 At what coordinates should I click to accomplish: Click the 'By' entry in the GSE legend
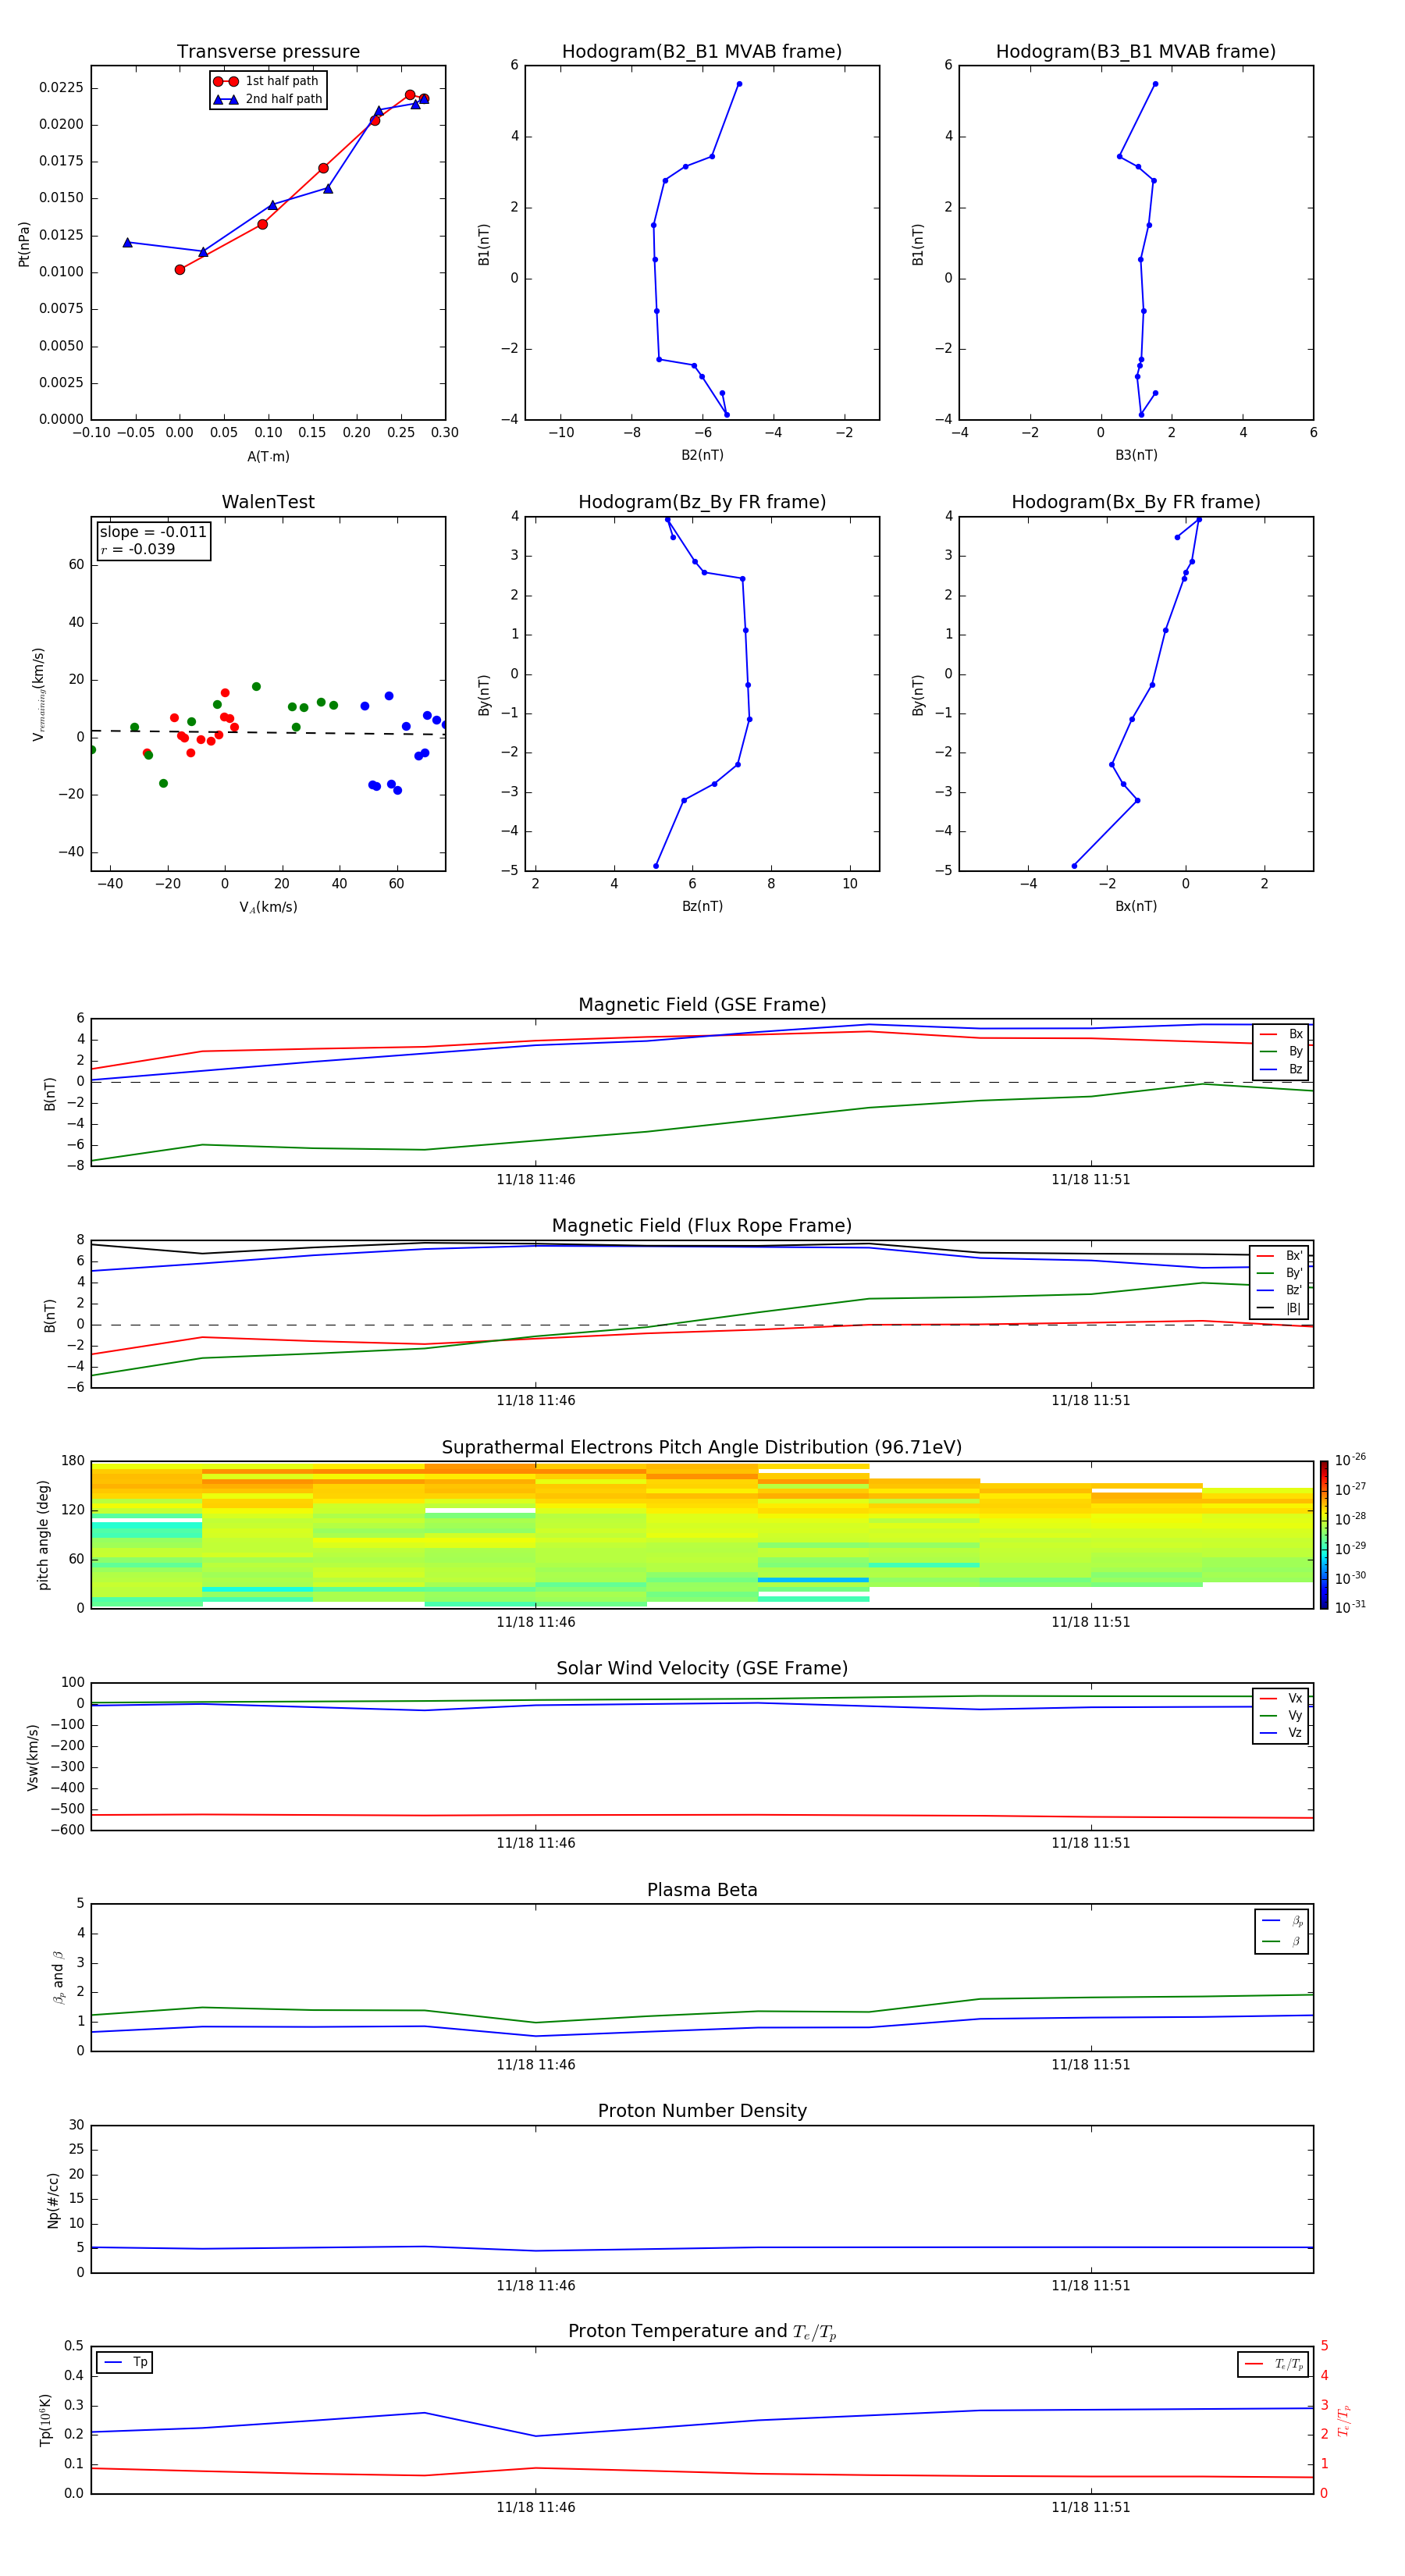tap(1282, 1051)
